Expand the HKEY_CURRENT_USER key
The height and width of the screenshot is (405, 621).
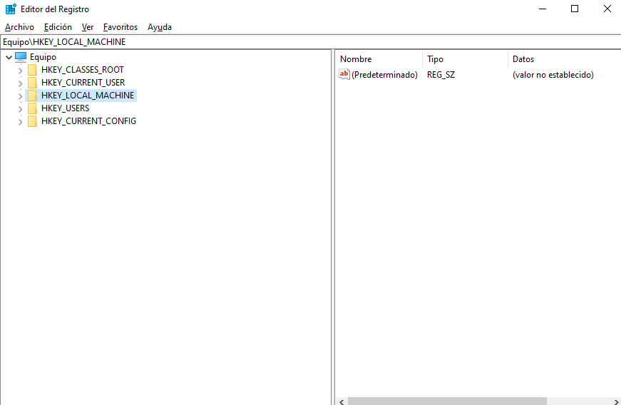[x=20, y=83]
